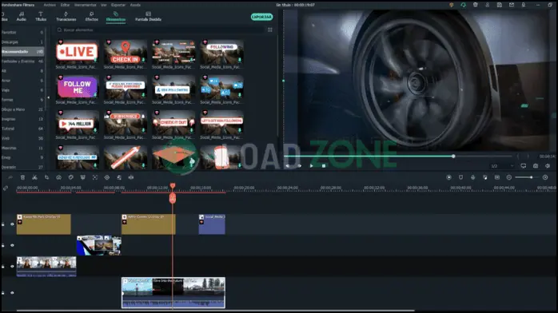Collapse the elements category sidebar arrow
This screenshot has height=313, width=558.
[x=49, y=97]
